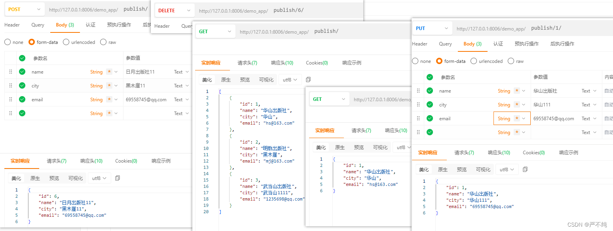Grab the drag handle of the city row in PUT window

418,105
